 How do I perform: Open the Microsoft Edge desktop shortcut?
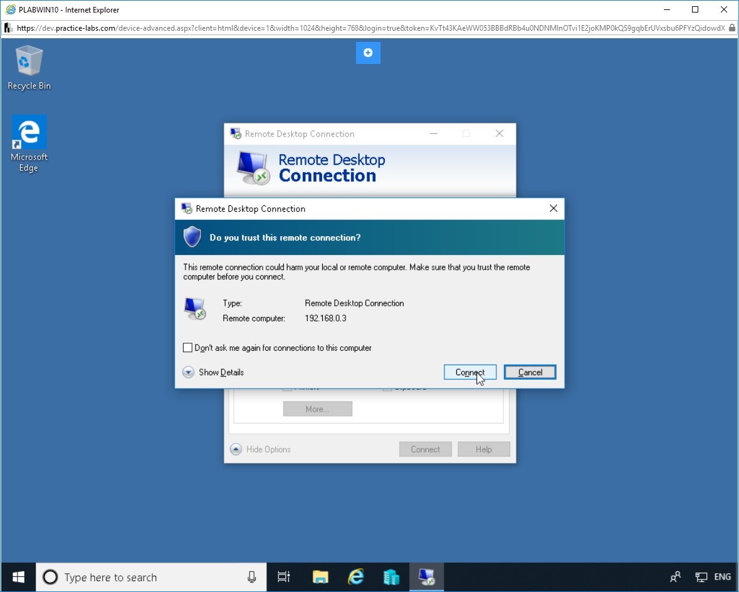(29, 143)
